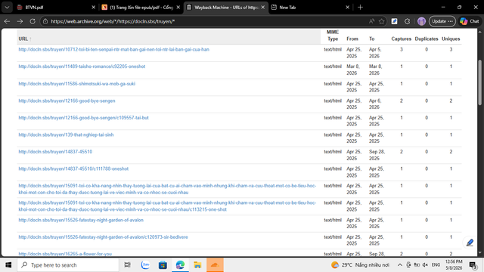Select the Wayback Machine tab
The width and height of the screenshot is (484, 272).
pos(226,8)
